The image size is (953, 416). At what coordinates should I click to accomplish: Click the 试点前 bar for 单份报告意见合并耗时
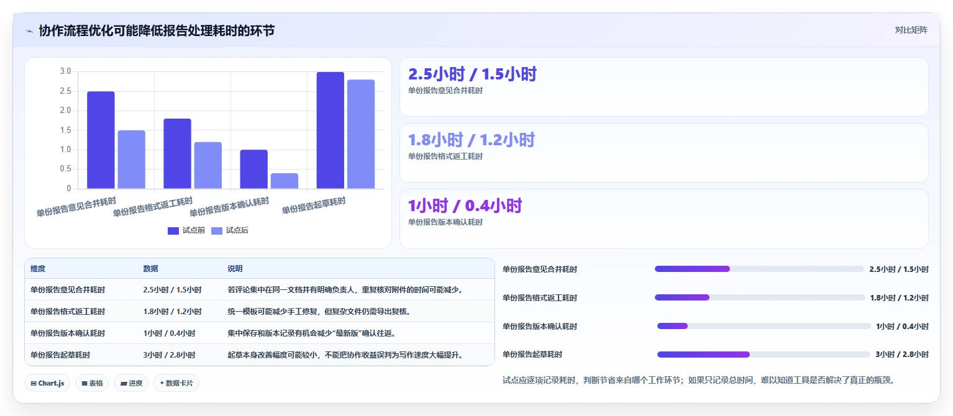[x=101, y=140]
